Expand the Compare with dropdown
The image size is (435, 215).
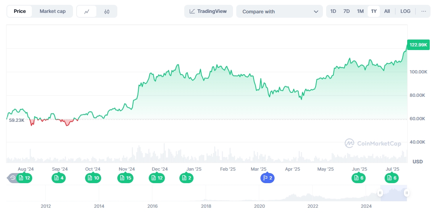click(279, 12)
